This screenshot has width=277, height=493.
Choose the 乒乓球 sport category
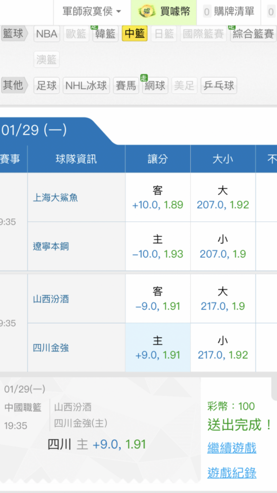click(x=219, y=85)
